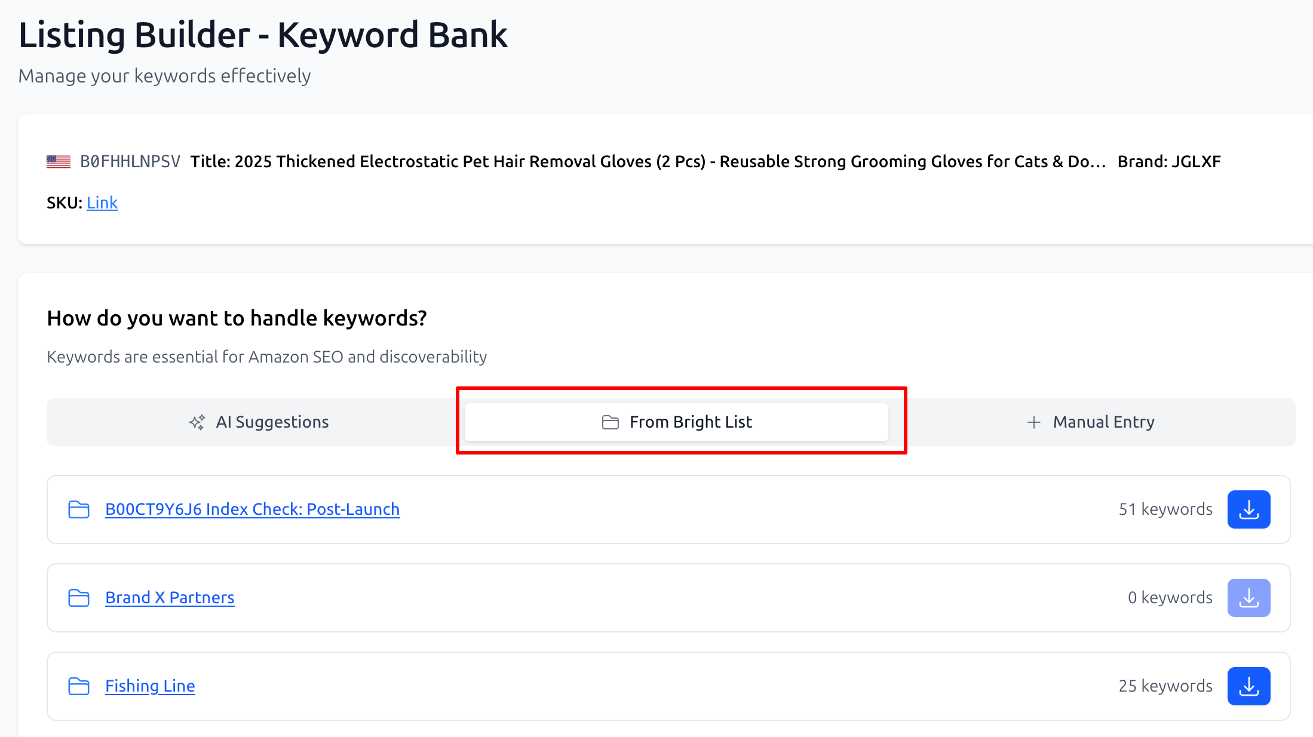1313x737 pixels.
Task: Click the product ASIN B0FHHLNPSV
Action: pyautogui.click(x=130, y=161)
